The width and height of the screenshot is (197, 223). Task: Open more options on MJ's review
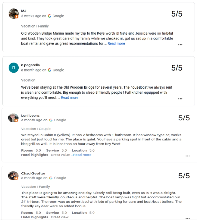(x=180, y=45)
